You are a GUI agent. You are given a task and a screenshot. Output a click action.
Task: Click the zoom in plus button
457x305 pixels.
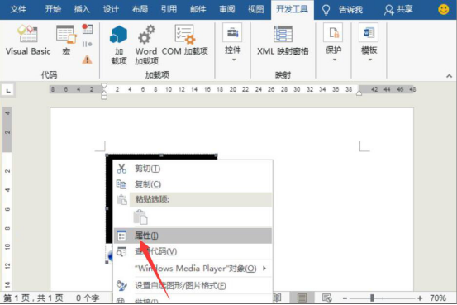point(420,298)
